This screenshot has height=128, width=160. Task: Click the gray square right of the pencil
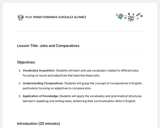(141, 16)
